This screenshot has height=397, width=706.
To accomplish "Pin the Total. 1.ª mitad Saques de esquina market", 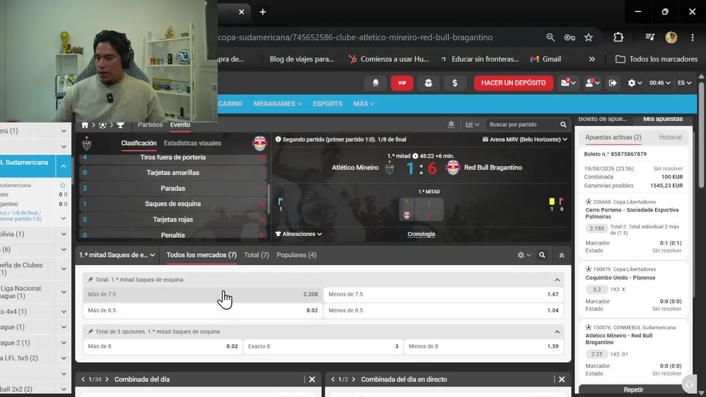I will tap(90, 280).
